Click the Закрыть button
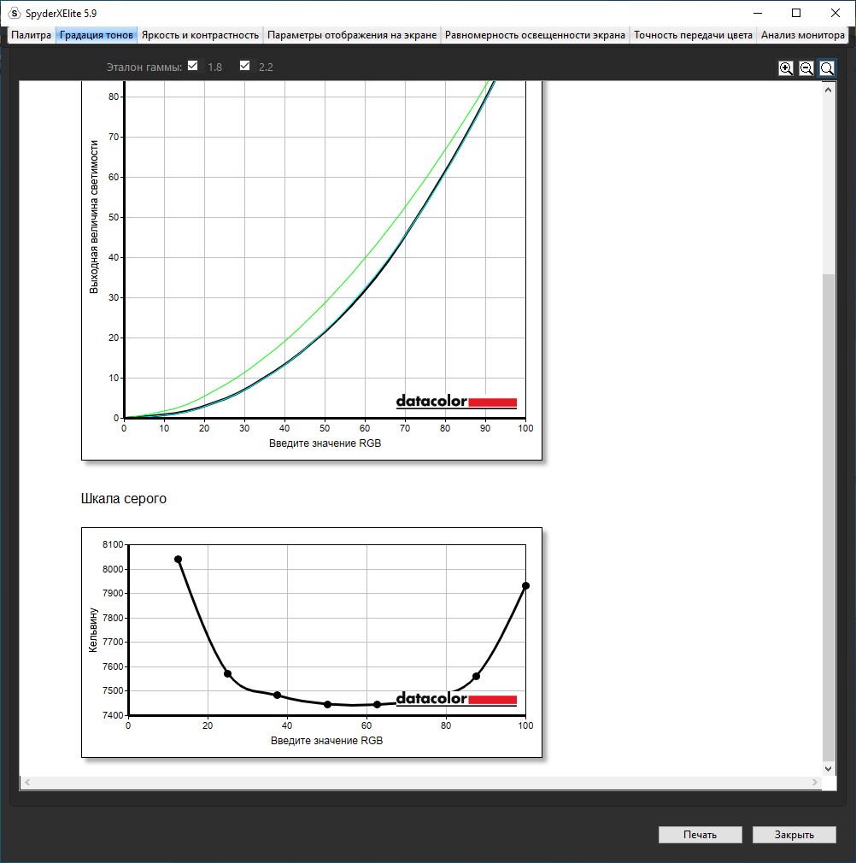This screenshot has height=863, width=856. (794, 835)
